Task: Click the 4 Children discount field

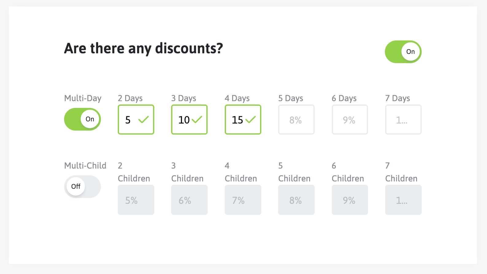Action: click(243, 200)
